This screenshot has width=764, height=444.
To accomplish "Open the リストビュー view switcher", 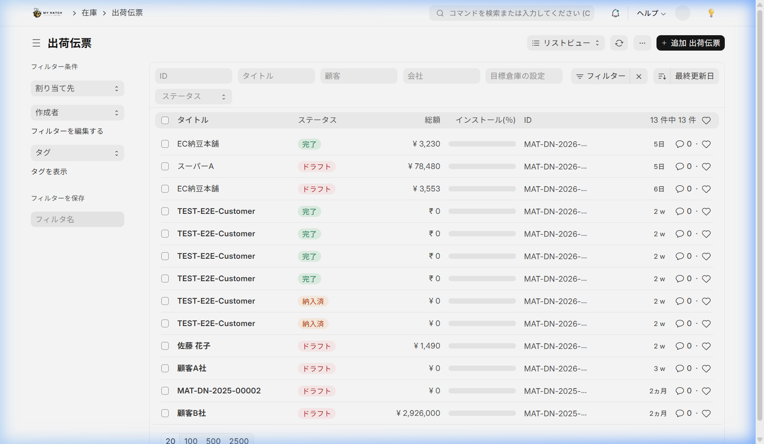I will (x=565, y=43).
